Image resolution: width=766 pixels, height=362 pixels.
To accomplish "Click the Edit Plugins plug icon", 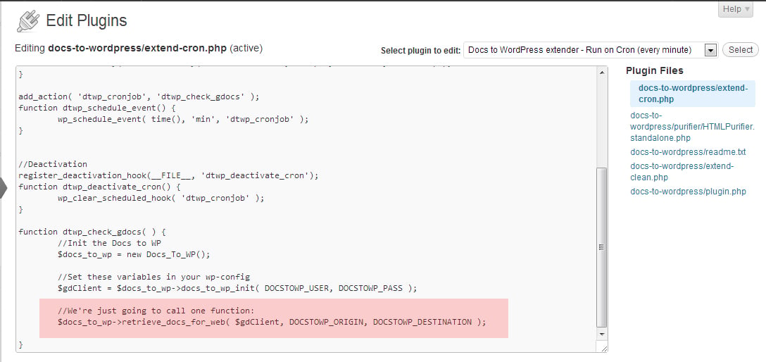I will (27, 22).
